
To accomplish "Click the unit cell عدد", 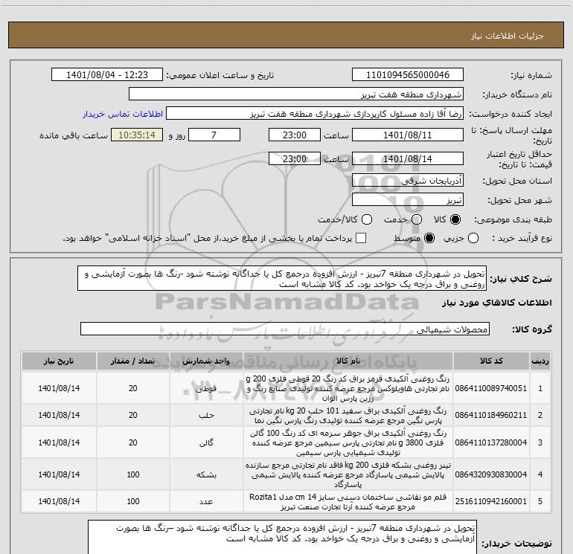I will [206, 501].
